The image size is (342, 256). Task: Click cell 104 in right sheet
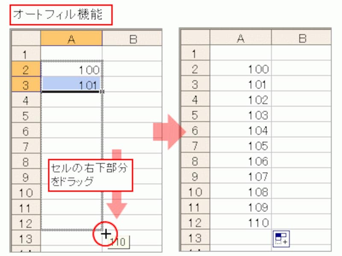tap(241, 130)
